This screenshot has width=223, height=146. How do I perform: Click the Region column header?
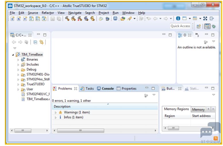coord(176,116)
